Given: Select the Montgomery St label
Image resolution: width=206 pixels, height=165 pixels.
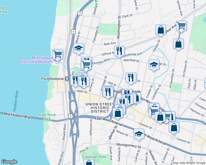Looking at the screenshot, I should [x=129, y=145].
